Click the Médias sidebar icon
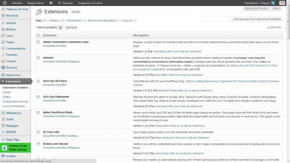The image size is (290, 163). 3,29
